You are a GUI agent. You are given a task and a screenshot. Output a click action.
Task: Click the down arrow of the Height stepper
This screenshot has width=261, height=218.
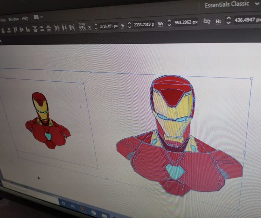pos(229,23)
